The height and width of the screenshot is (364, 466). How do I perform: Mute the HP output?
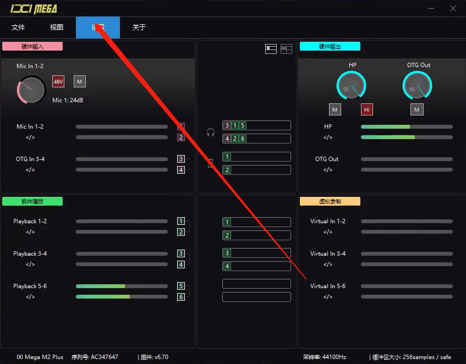tap(335, 109)
